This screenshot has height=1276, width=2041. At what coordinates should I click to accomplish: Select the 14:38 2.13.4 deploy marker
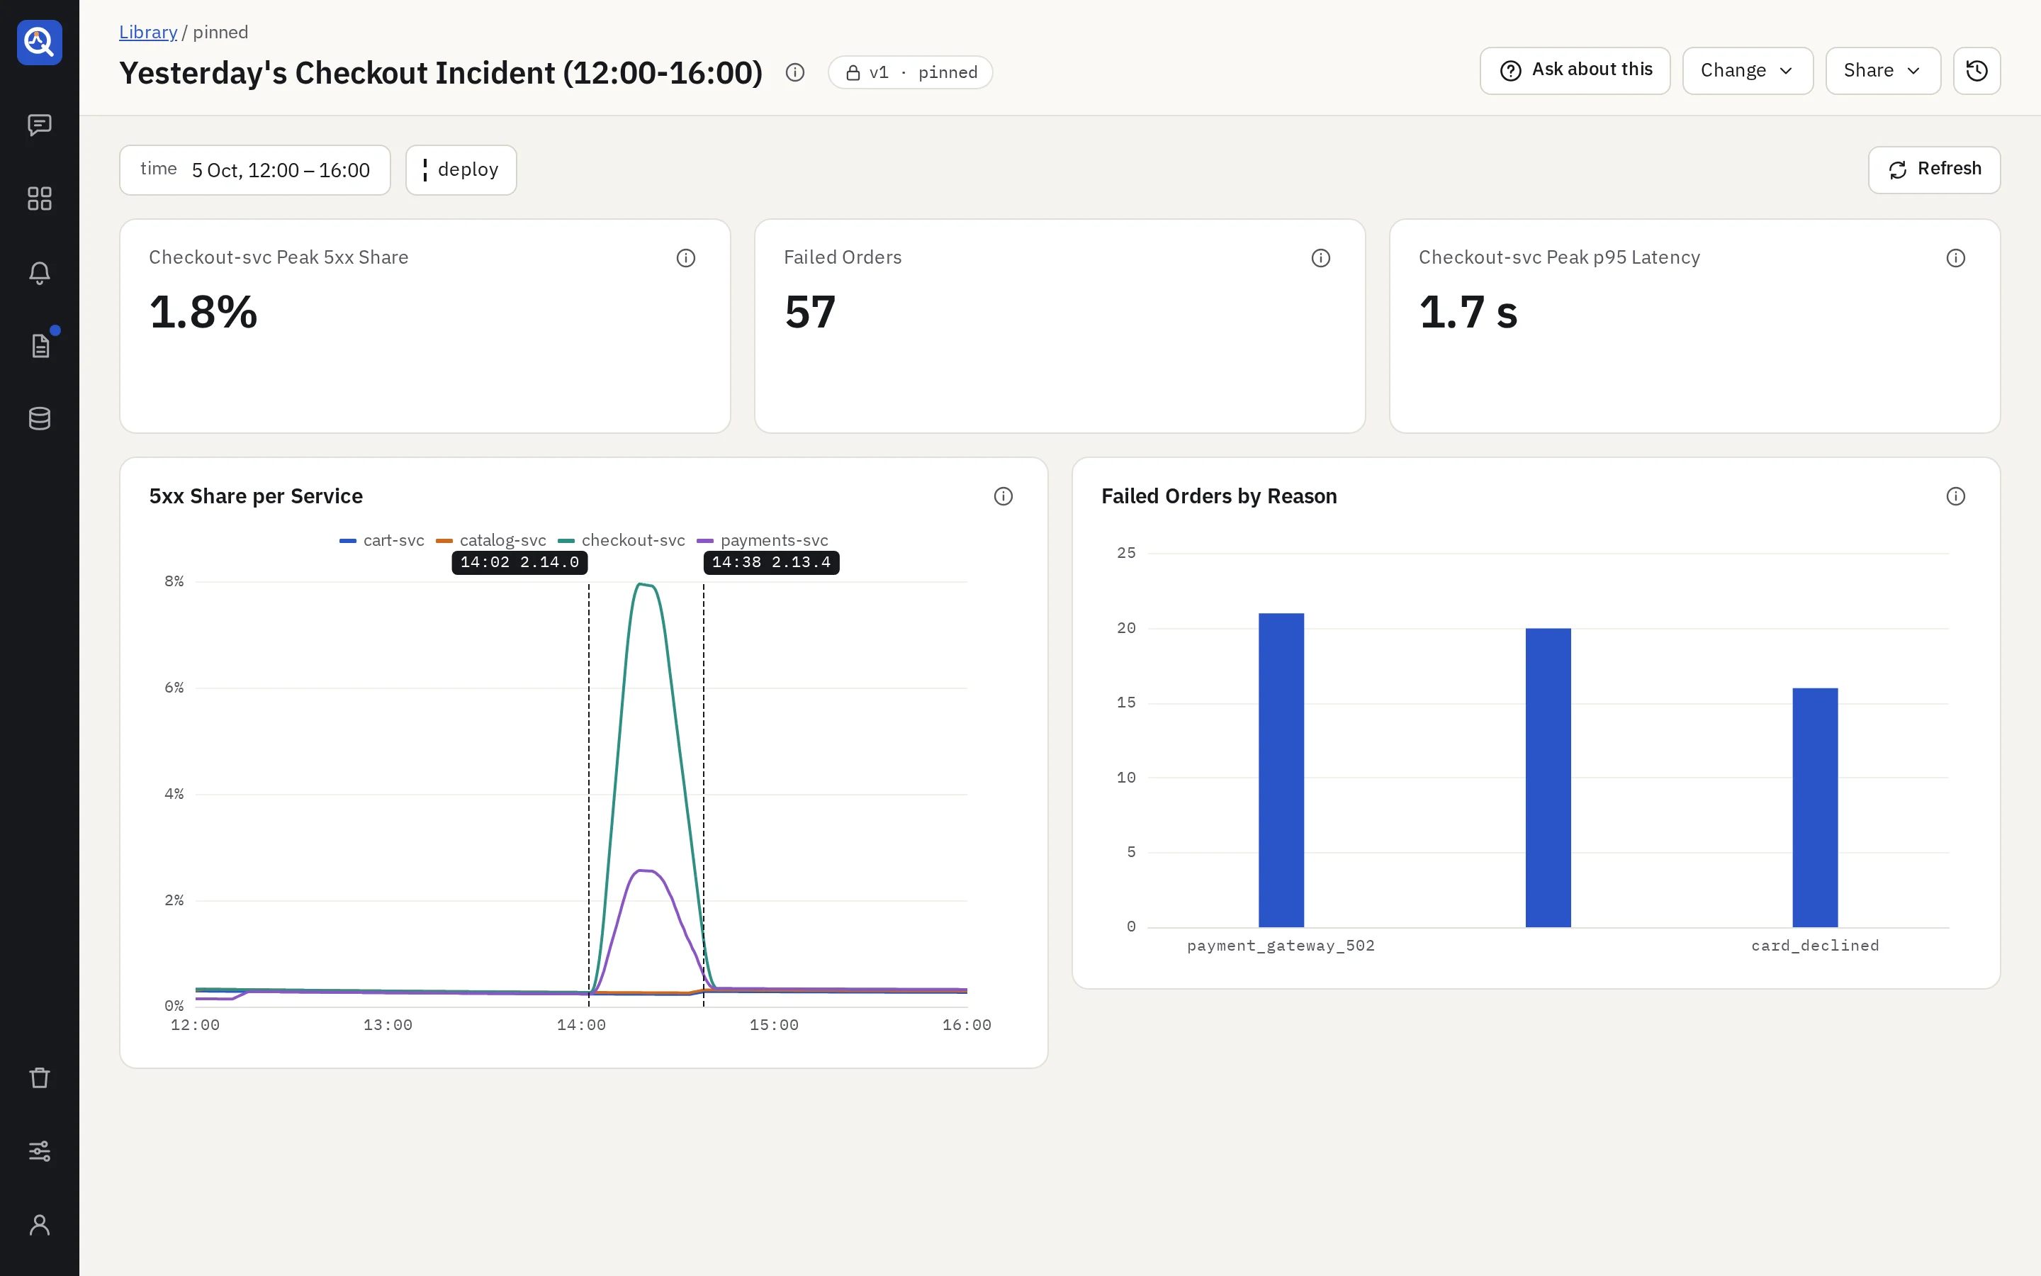click(771, 563)
